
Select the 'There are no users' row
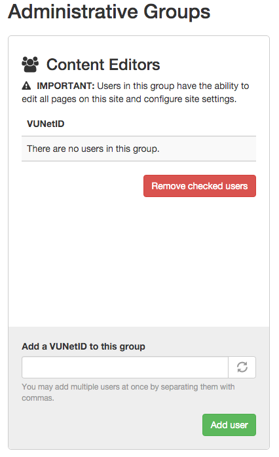click(139, 149)
